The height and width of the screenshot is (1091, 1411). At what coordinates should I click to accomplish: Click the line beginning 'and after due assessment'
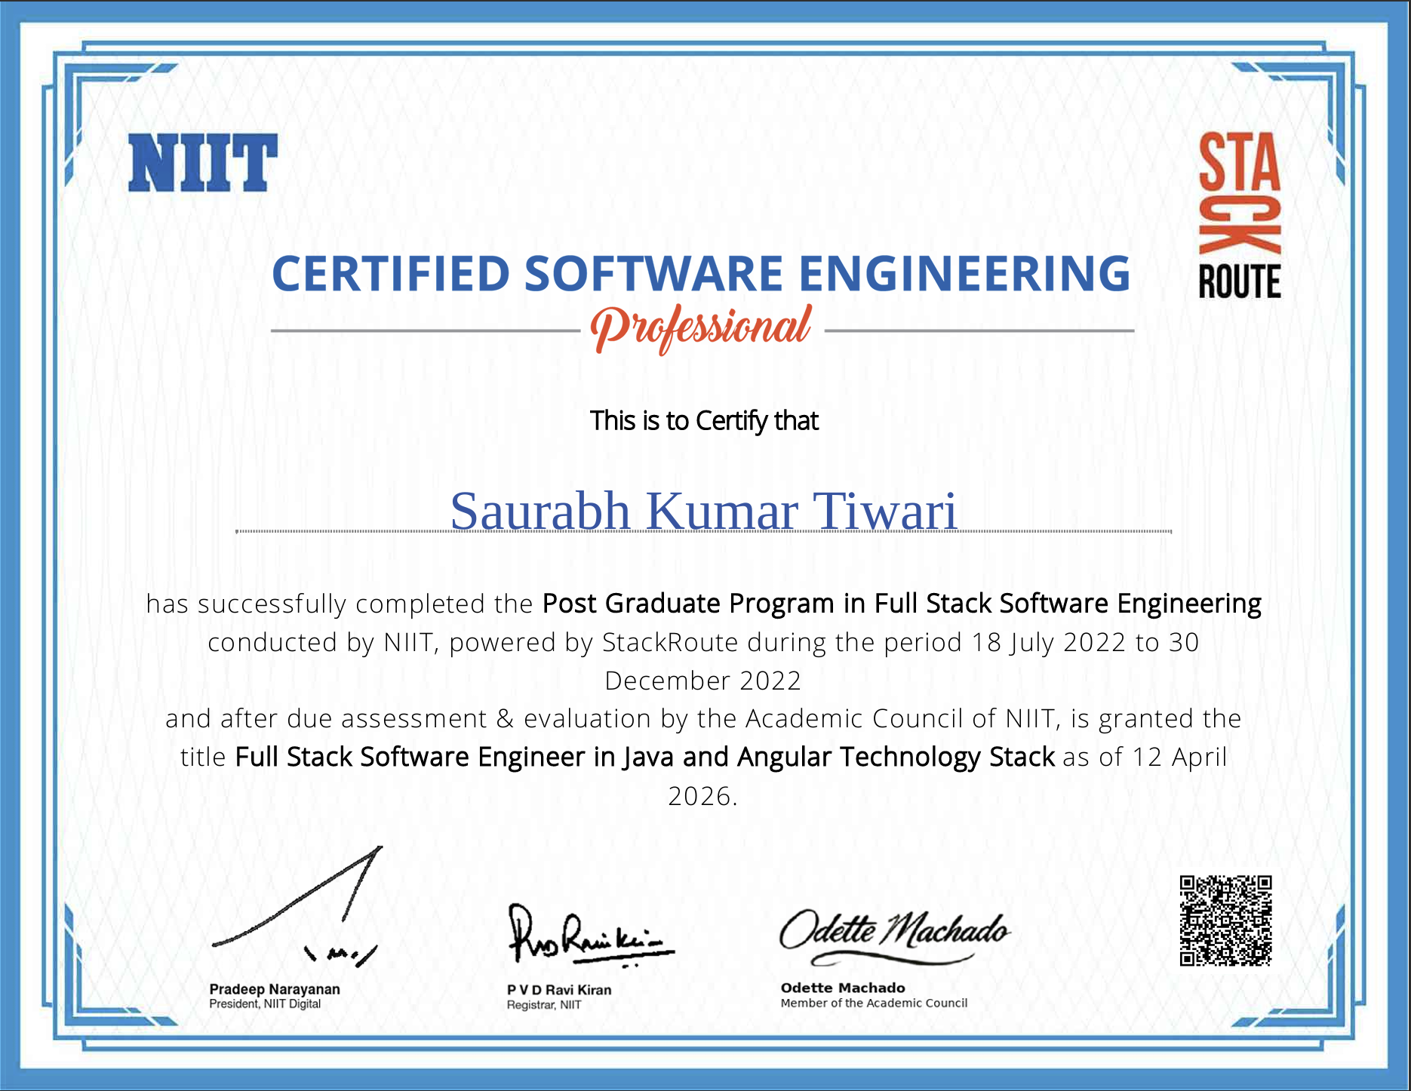(703, 719)
